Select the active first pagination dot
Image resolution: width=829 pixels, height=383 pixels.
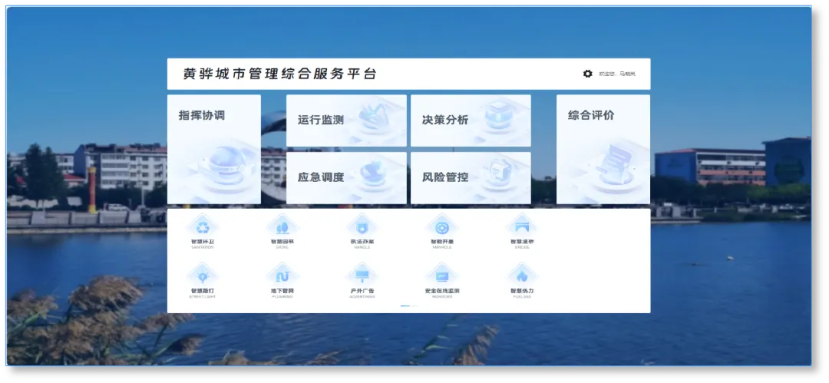(x=405, y=305)
